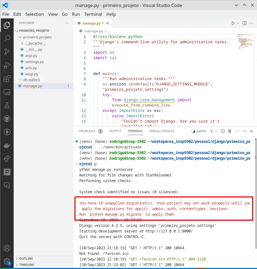This screenshot has height=269, width=257.
Task: Open the run button dropdown arrow
Action: pyautogui.click(x=238, y=23)
